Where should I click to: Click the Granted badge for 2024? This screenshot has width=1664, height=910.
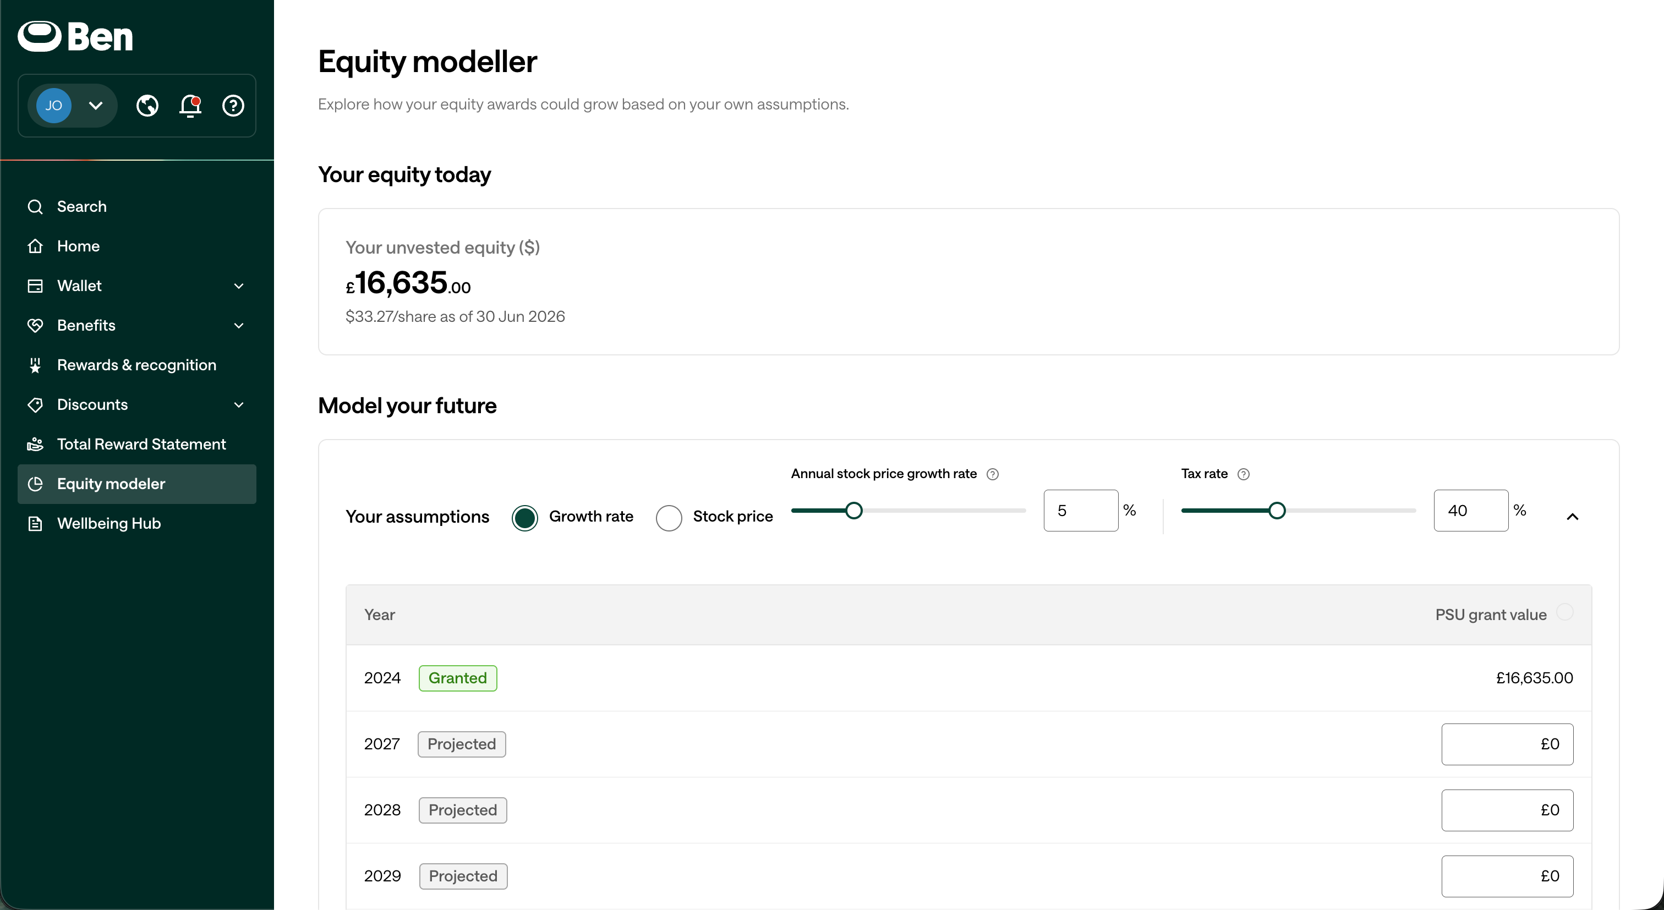[x=457, y=678]
